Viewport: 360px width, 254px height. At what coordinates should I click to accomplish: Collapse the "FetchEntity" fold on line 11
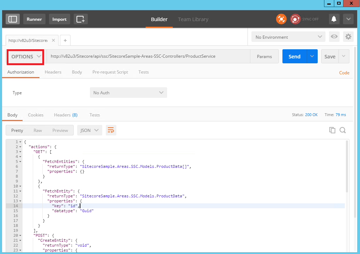click(20, 191)
